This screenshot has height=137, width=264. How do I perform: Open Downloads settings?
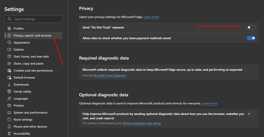[x=33, y=85]
